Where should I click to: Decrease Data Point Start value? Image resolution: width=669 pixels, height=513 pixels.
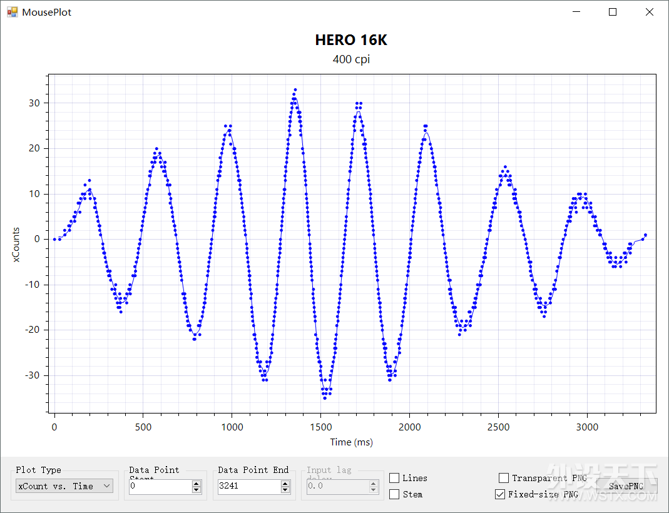[197, 490]
